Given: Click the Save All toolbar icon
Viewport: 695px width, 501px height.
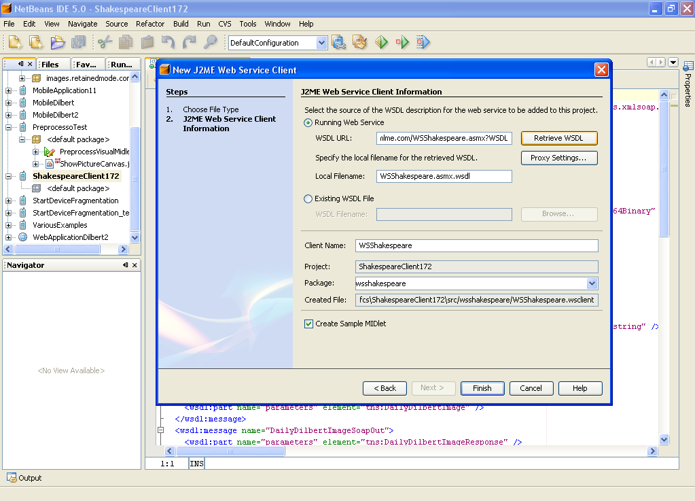Looking at the screenshot, I should [79, 43].
